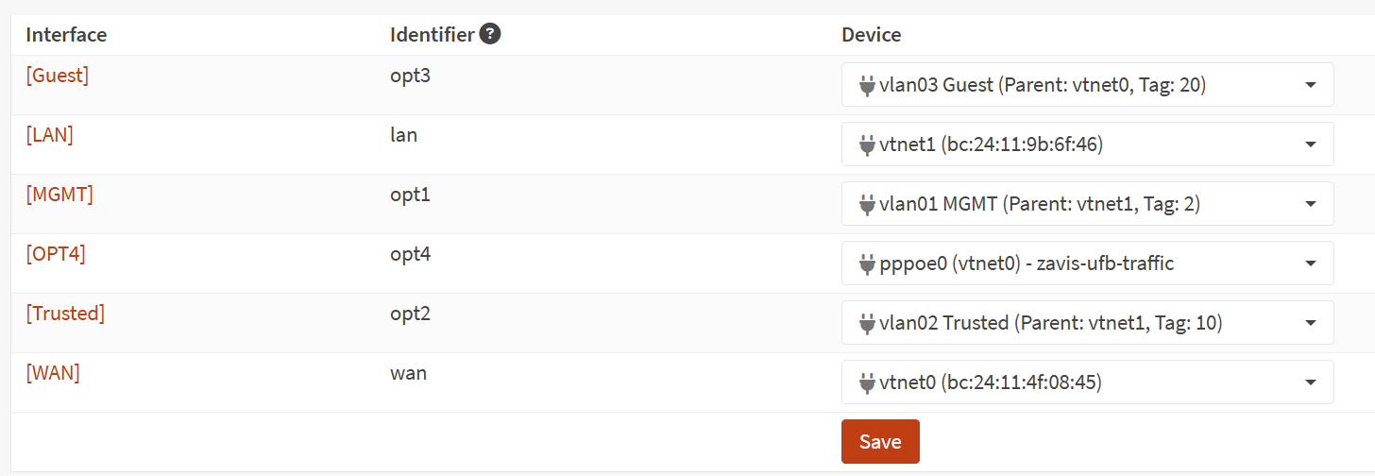The image size is (1375, 476).
Task: Expand the LAN device dropdown arrow
Action: [1310, 145]
